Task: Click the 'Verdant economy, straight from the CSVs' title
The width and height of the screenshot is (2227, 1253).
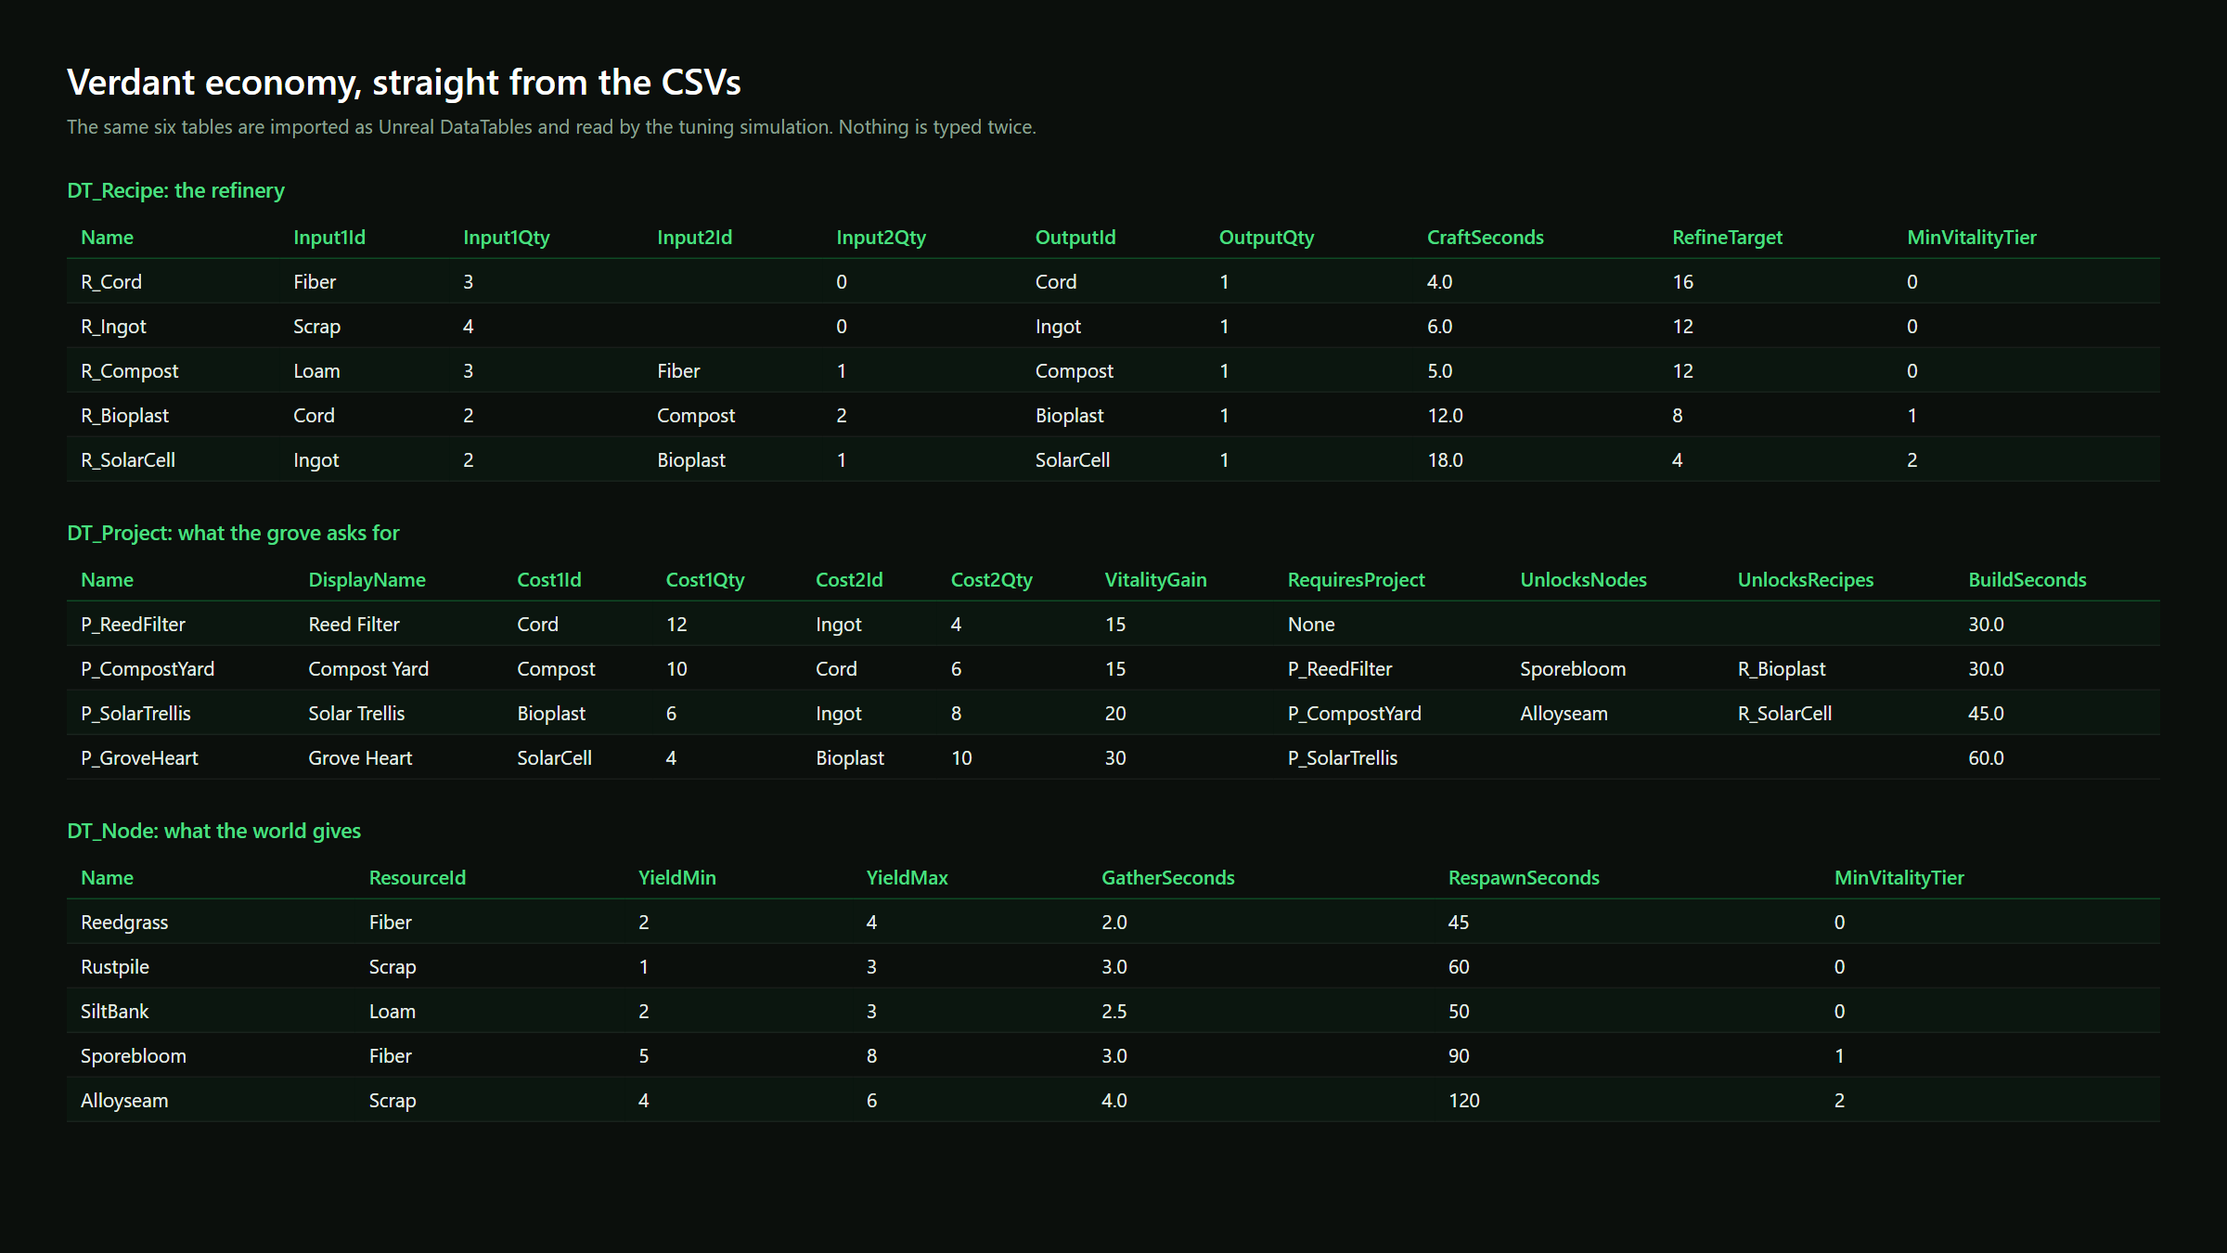Action: (x=404, y=83)
